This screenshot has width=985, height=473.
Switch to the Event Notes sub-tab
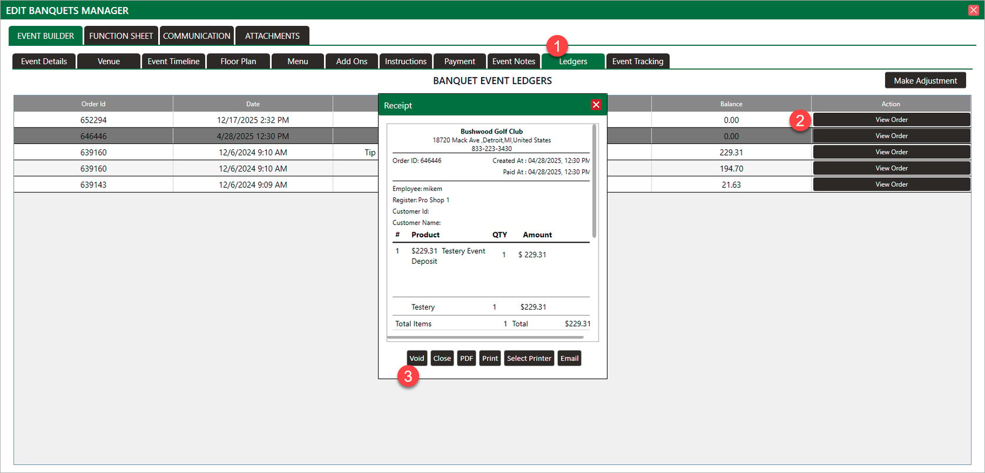pyautogui.click(x=514, y=61)
